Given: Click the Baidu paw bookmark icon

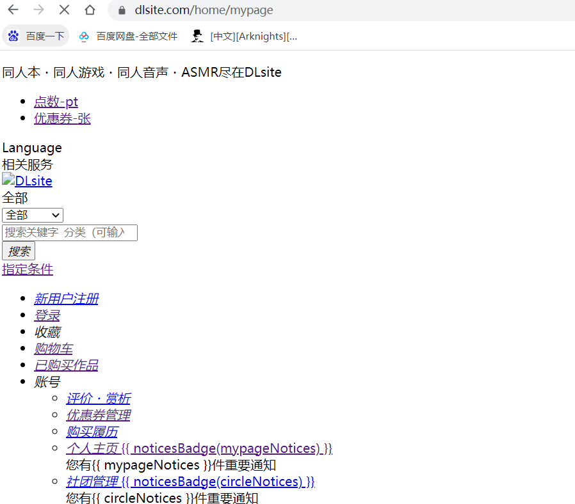Looking at the screenshot, I should pos(13,36).
